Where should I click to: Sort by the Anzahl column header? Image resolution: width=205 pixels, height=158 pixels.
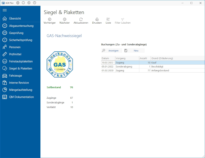pyautogui.click(x=144, y=58)
